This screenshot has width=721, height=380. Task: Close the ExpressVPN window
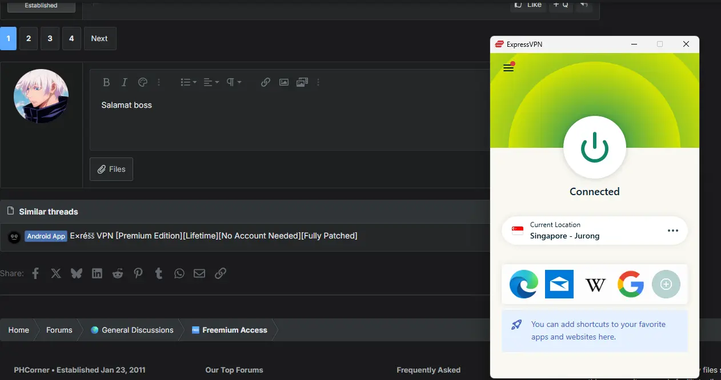click(686, 44)
